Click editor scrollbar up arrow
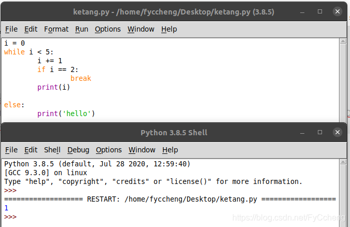 [x=343, y=41]
